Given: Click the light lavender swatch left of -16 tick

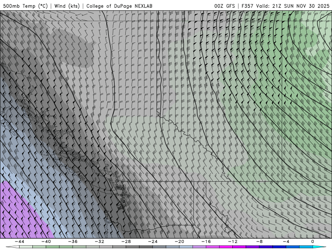Looking at the screenshot, I should coord(199,247).
